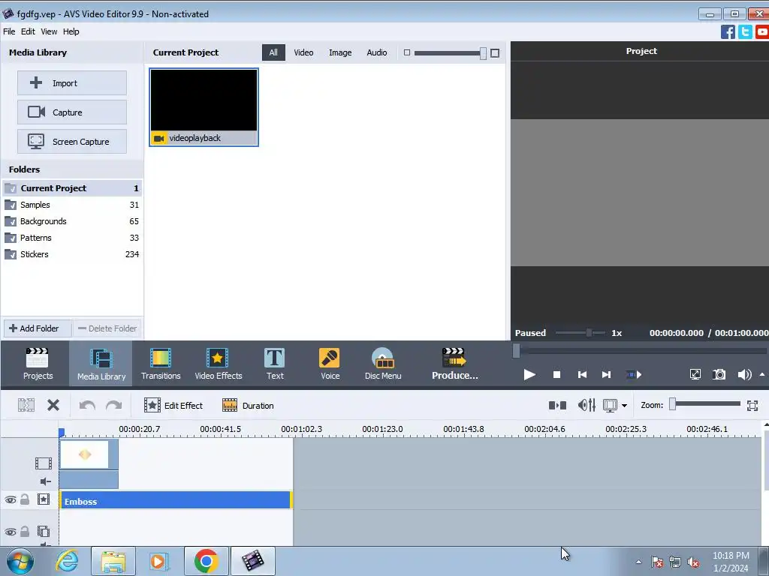Mute the preview volume speaker
This screenshot has height=576, width=769.
point(744,375)
